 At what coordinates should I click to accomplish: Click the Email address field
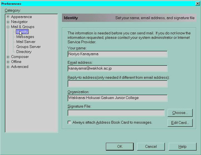point(117,68)
